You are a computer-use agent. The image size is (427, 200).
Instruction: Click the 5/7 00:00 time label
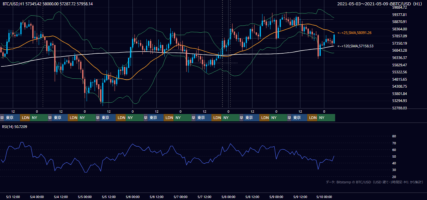pyautogui.click(x=180, y=197)
